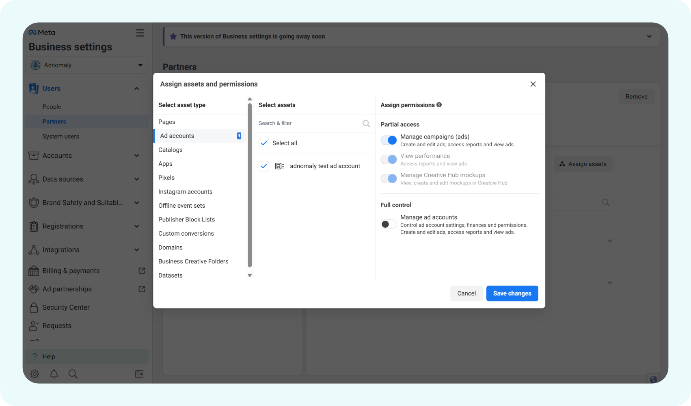Select Catalogs asset type
691x406 pixels.
tap(200, 150)
